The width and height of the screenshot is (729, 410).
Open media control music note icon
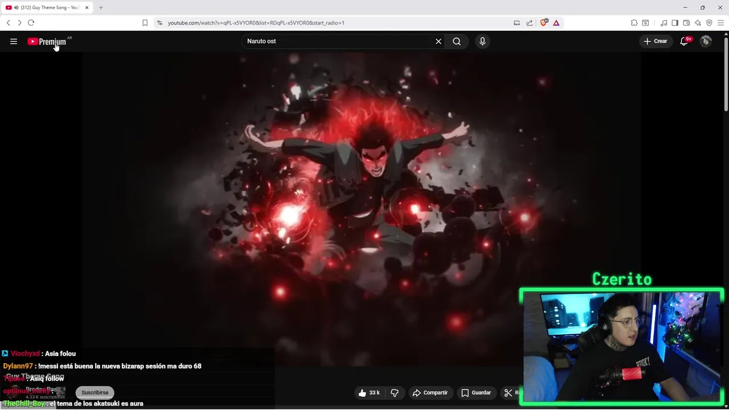tap(664, 23)
